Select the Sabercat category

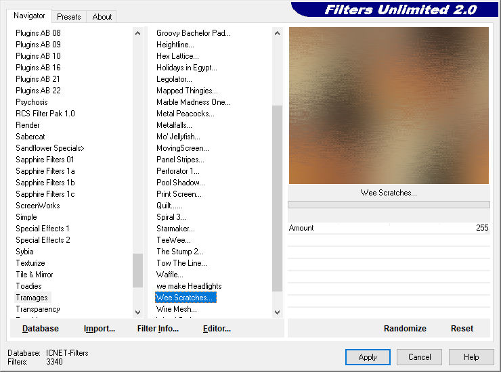[30, 137]
